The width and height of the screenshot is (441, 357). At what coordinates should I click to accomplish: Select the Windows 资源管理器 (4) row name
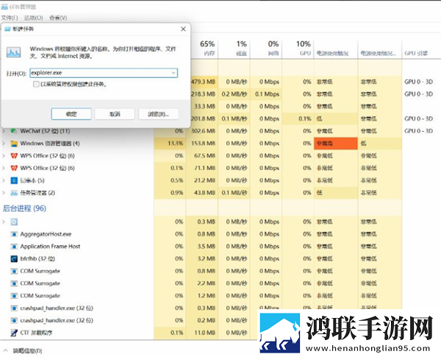(x=50, y=144)
